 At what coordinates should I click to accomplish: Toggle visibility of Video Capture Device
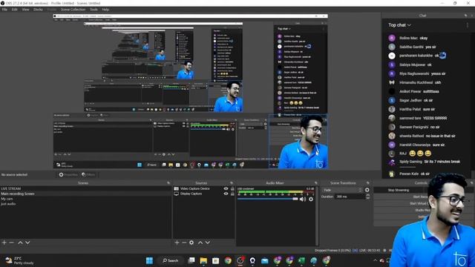click(x=226, y=188)
